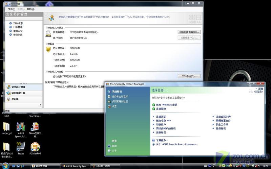Open 服务和应用程序 in ASUS Security Protect Manager
Viewport: 271px width, 169px height.
coord(120,97)
